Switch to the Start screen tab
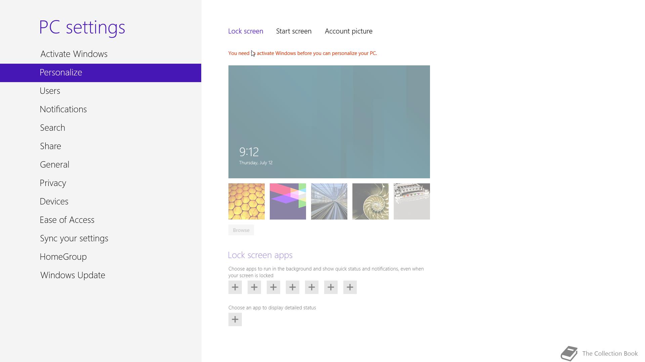Image resolution: width=645 pixels, height=362 pixels. (x=294, y=31)
